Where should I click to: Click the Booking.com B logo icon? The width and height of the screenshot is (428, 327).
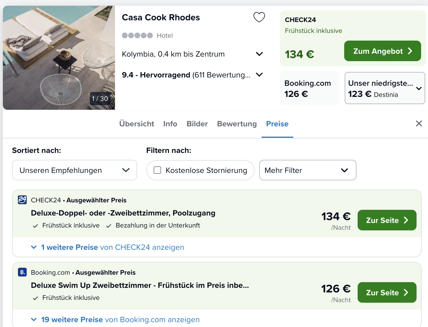click(x=22, y=272)
